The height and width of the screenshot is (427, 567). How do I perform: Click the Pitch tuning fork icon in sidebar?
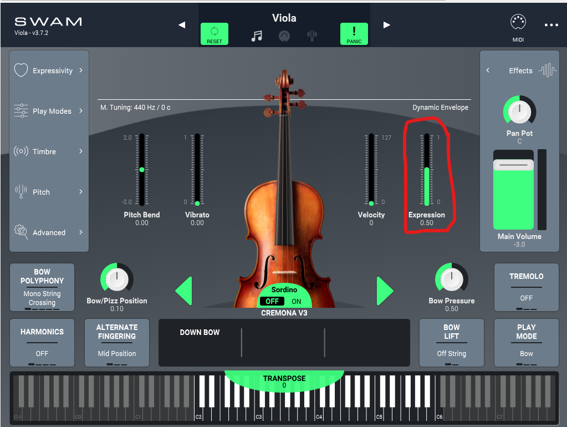pyautogui.click(x=21, y=191)
